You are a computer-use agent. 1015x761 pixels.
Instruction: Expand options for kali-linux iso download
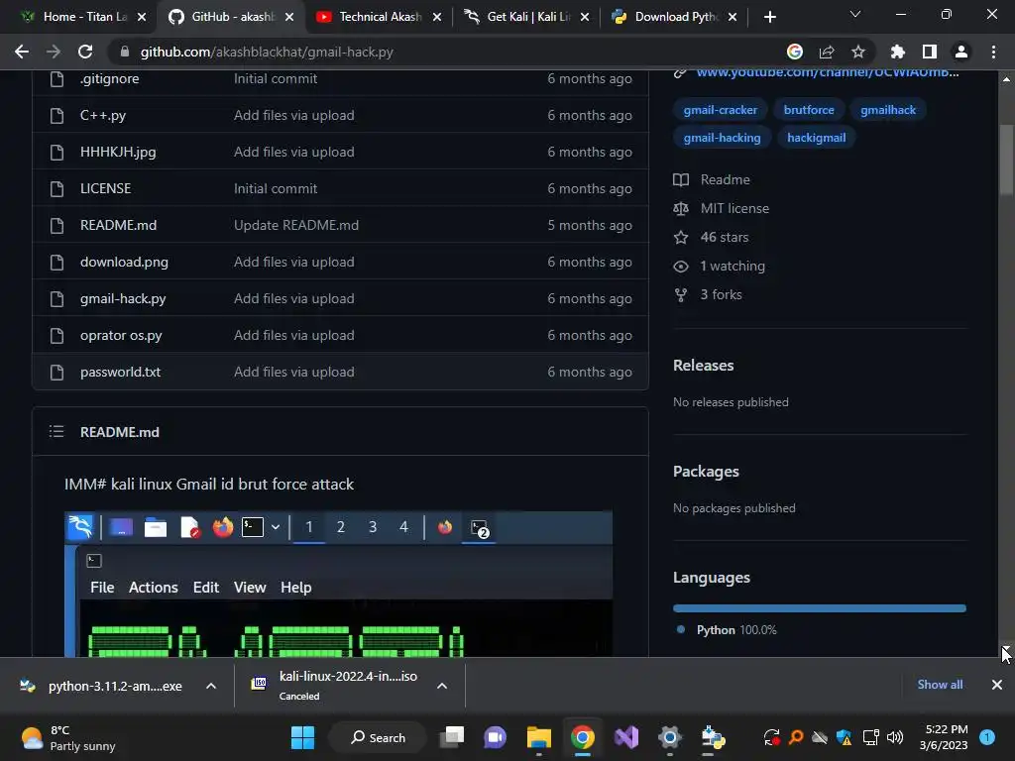[442, 686]
